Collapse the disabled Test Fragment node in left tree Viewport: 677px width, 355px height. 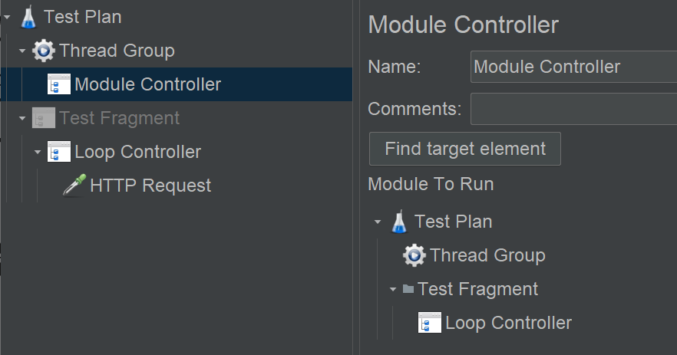click(22, 118)
